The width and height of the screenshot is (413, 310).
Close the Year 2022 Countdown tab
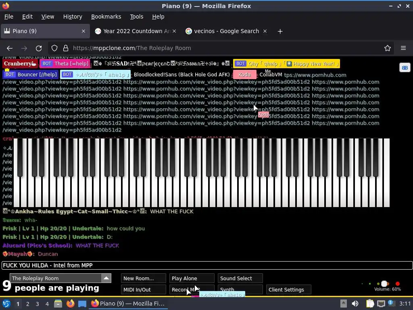click(174, 31)
